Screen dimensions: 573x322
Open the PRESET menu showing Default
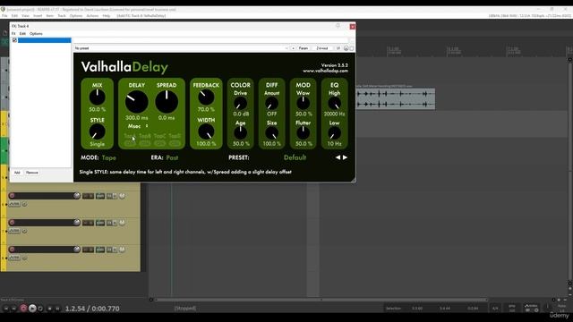tap(295, 157)
